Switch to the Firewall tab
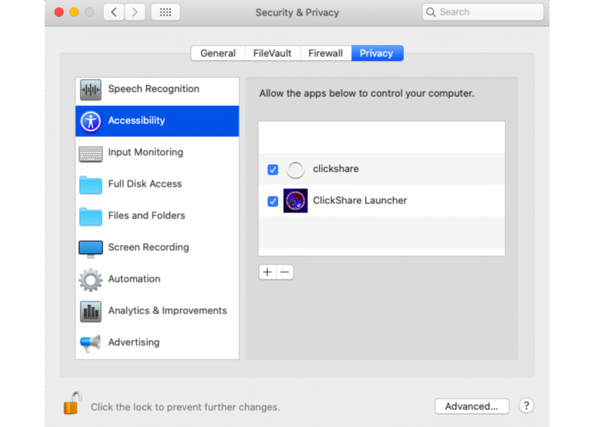 [325, 53]
